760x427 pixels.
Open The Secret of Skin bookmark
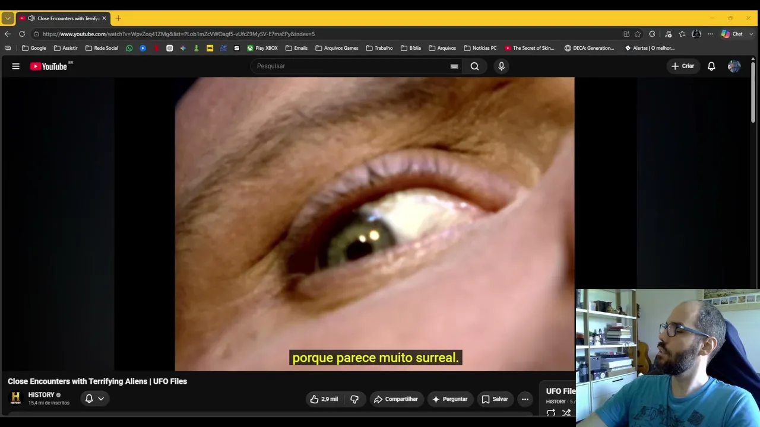530,48
